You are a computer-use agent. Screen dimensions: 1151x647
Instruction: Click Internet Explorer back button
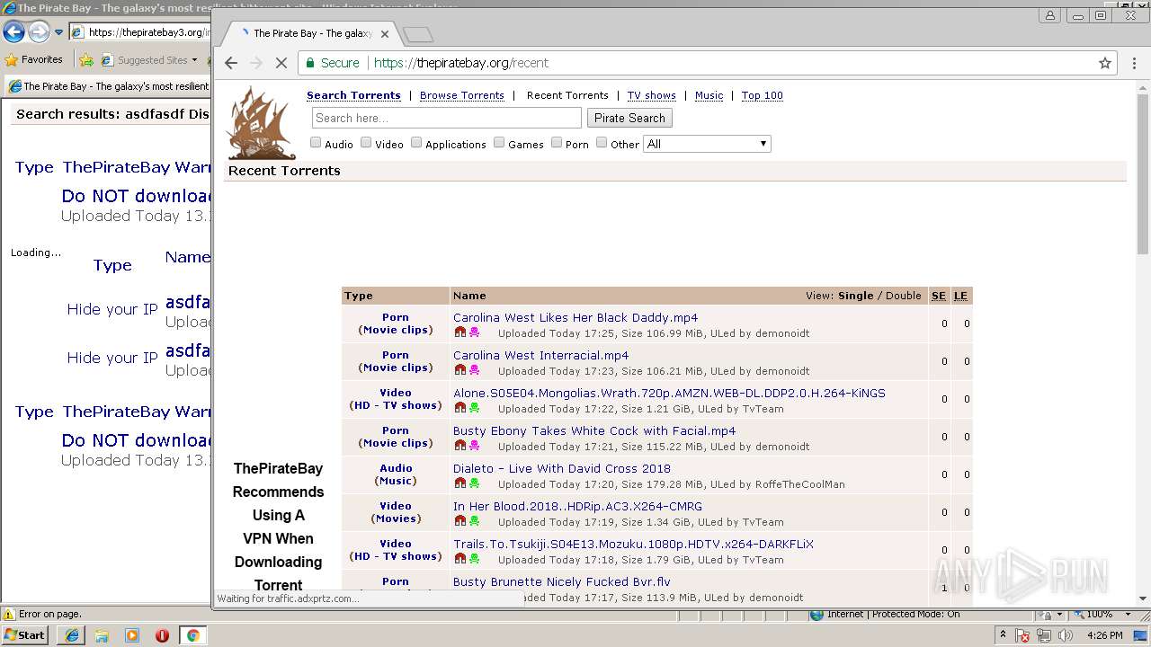(13, 32)
